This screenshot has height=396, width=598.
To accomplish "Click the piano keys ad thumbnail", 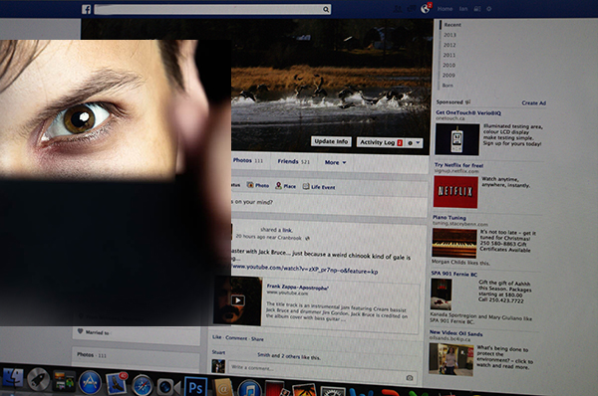I will (x=454, y=243).
